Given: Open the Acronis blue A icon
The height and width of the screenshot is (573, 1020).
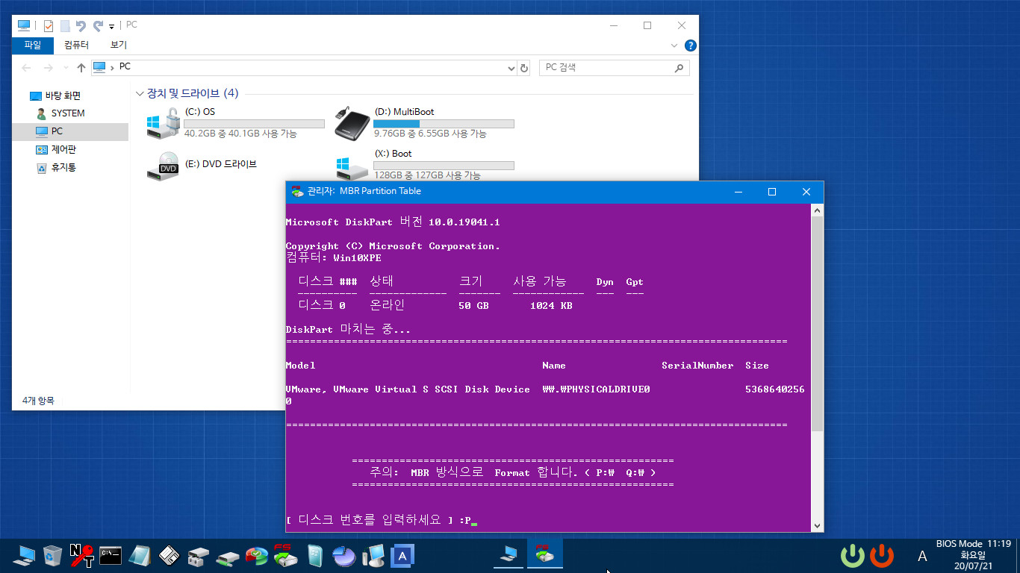Looking at the screenshot, I should (402, 556).
